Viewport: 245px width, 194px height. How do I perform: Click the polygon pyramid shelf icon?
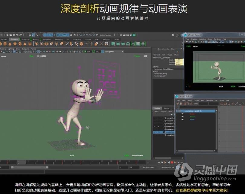25,44
